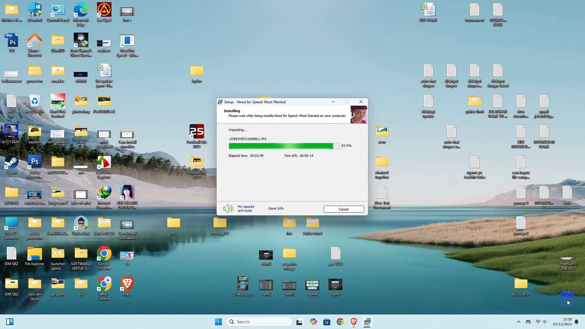Open FIVE HEARTS UNDER ONE shortcut

tap(127, 197)
